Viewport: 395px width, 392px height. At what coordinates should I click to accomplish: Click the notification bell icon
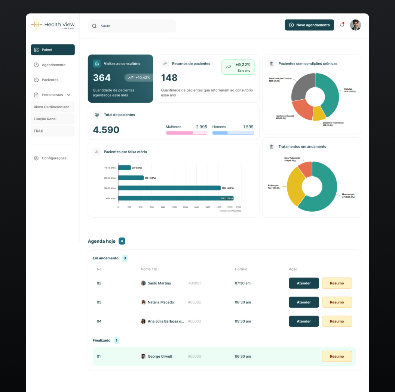pyautogui.click(x=342, y=25)
